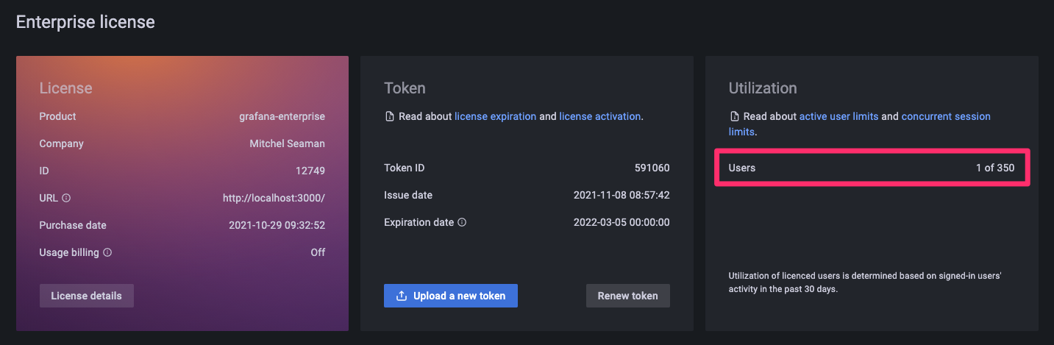Viewport: 1054px width, 345px height.
Task: Follow the active user limits link
Action: tap(838, 117)
